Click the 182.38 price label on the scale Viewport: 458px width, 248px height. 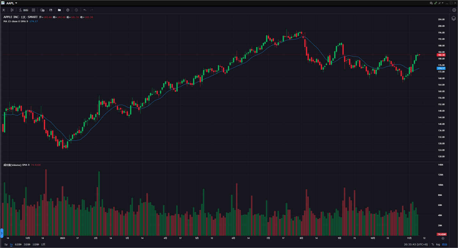[441, 55]
